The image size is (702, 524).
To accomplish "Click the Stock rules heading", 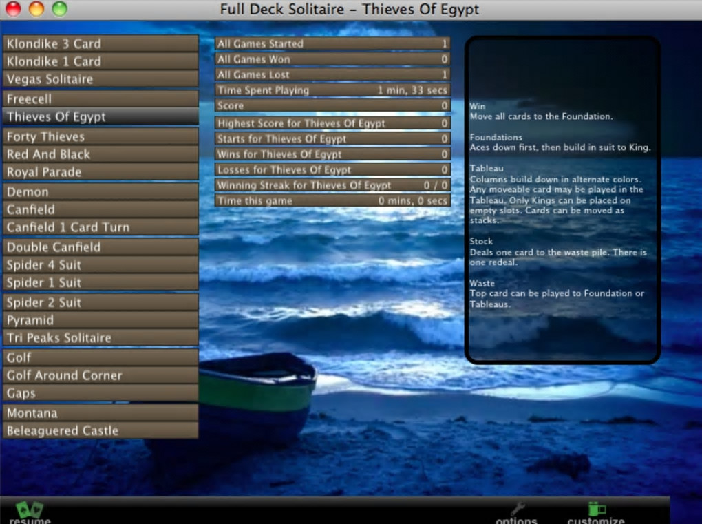I will tap(481, 241).
